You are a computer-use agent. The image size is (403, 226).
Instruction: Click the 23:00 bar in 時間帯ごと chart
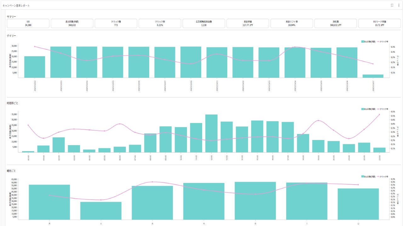(379, 150)
